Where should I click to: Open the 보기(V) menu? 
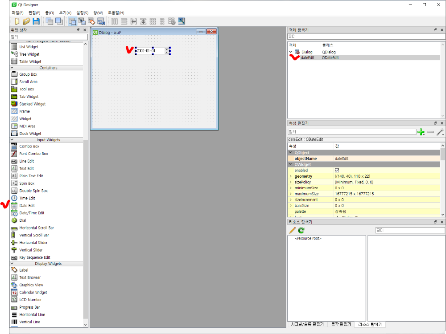[x=65, y=13]
